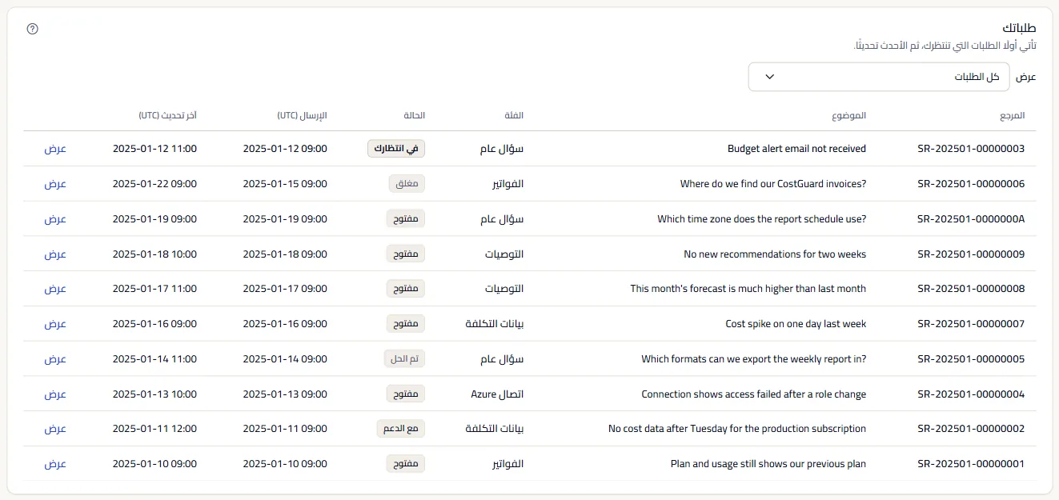This screenshot has height=500, width=1059.
Task: Click the الفئة column header
Action: point(514,116)
